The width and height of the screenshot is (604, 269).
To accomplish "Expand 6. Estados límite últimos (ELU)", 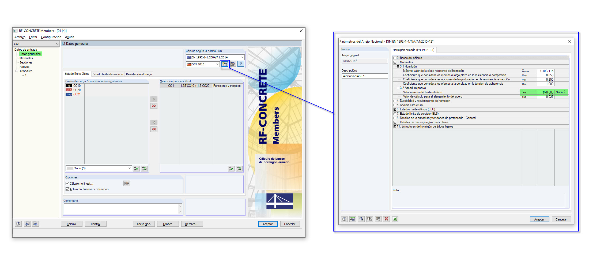I will coord(395,109).
